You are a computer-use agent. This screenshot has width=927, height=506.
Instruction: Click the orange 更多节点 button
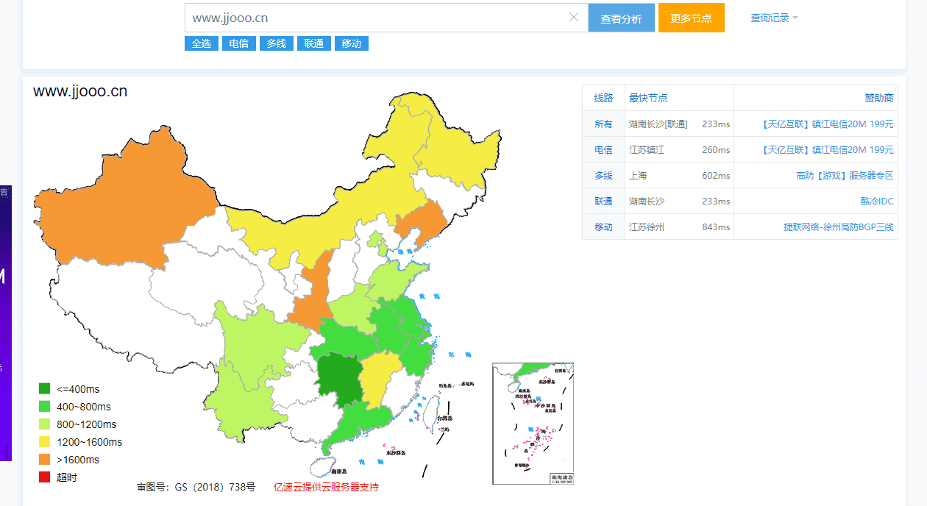coord(691,18)
